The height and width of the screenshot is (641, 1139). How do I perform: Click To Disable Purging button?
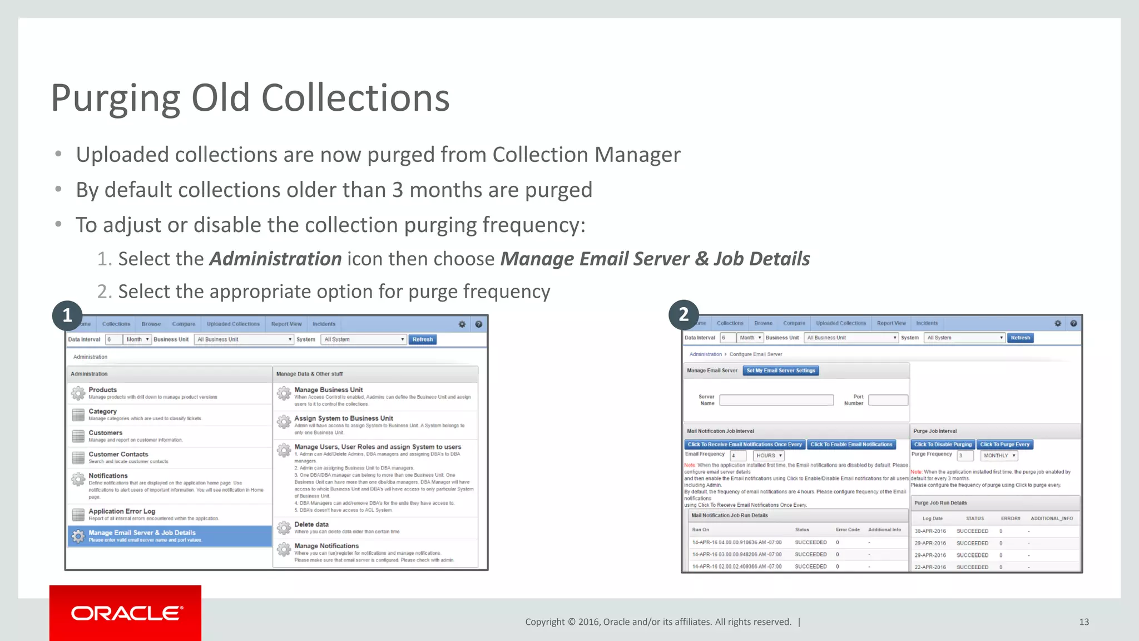click(x=943, y=445)
